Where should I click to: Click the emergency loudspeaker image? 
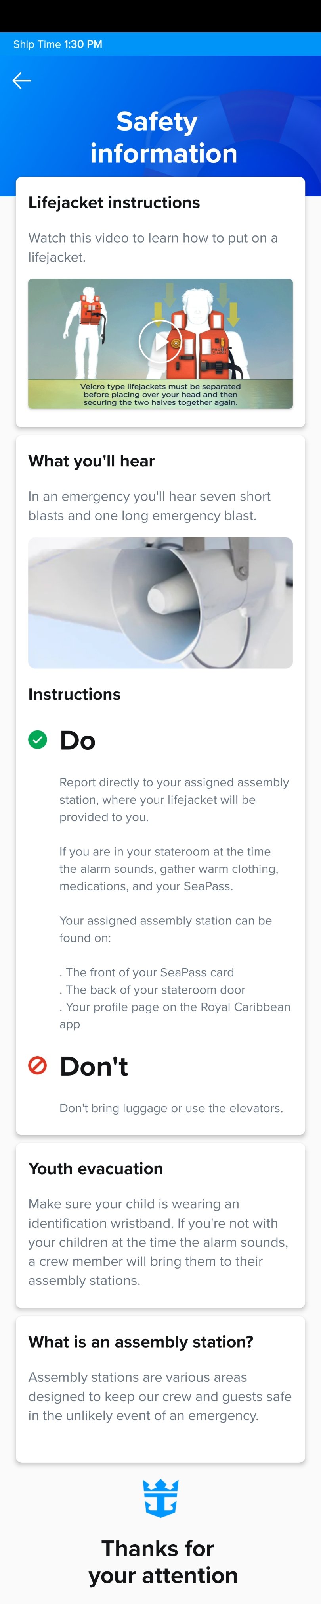[x=160, y=603]
